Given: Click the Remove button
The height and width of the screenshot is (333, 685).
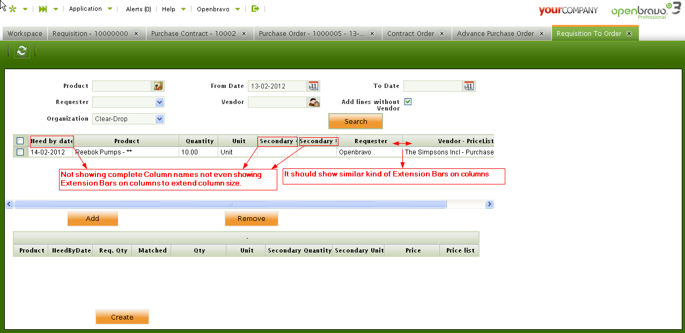Looking at the screenshot, I should tap(252, 218).
